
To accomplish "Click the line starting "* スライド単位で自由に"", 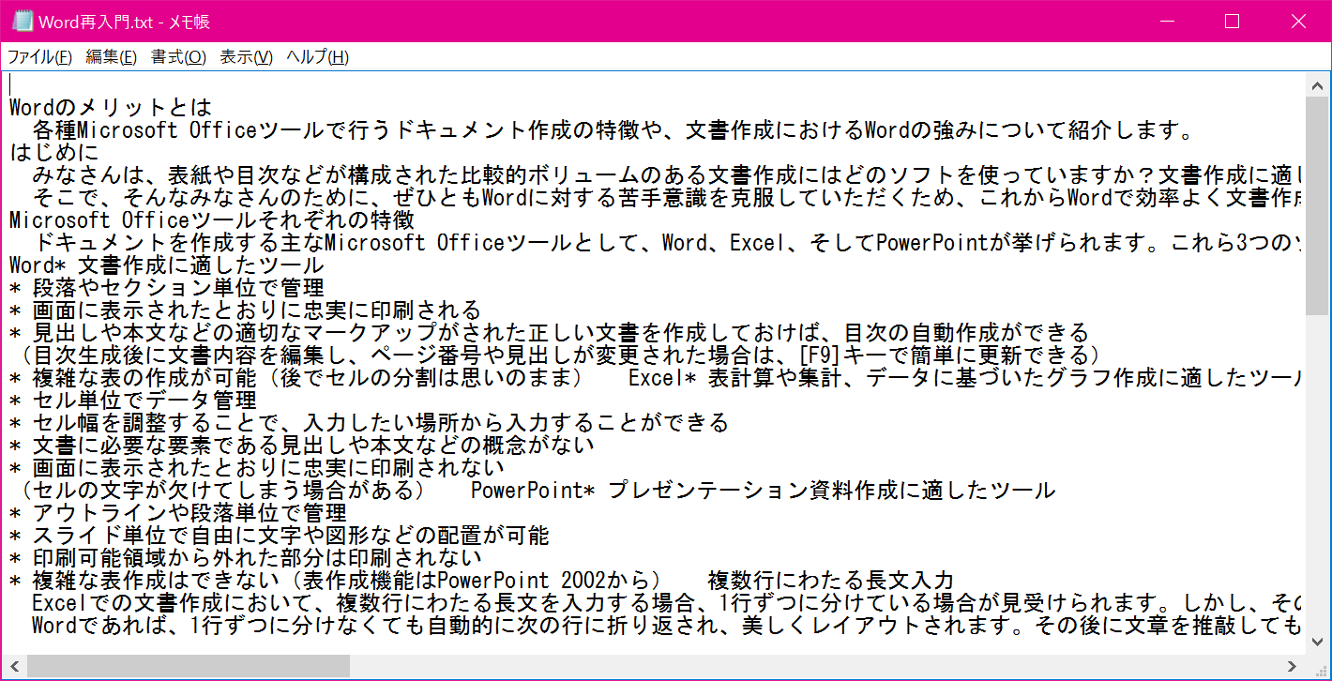I will pyautogui.click(x=280, y=535).
